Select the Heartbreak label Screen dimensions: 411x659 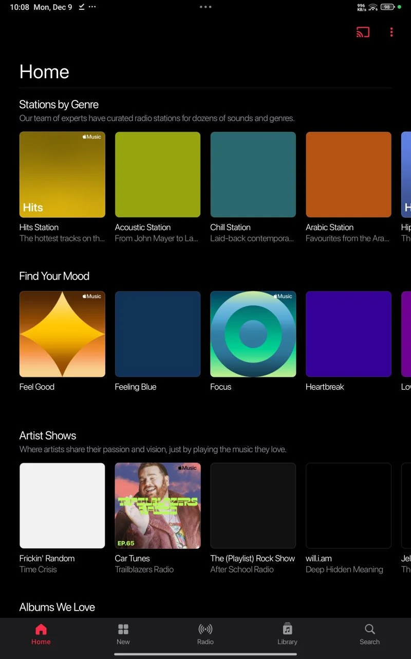[x=325, y=387]
